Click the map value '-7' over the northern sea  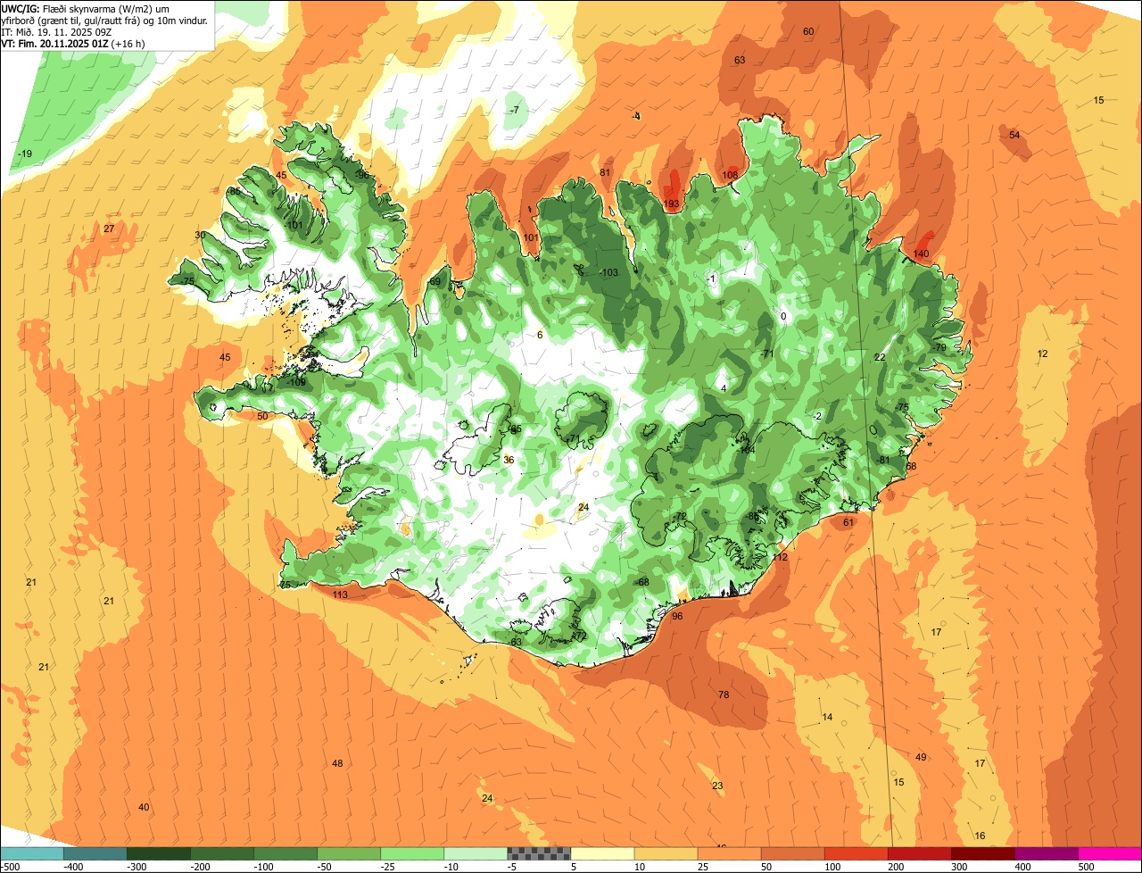coord(514,111)
